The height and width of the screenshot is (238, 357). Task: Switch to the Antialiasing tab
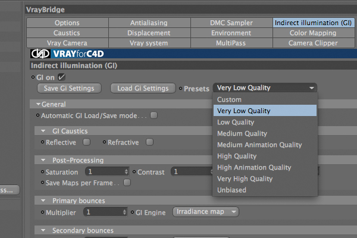pyautogui.click(x=149, y=23)
